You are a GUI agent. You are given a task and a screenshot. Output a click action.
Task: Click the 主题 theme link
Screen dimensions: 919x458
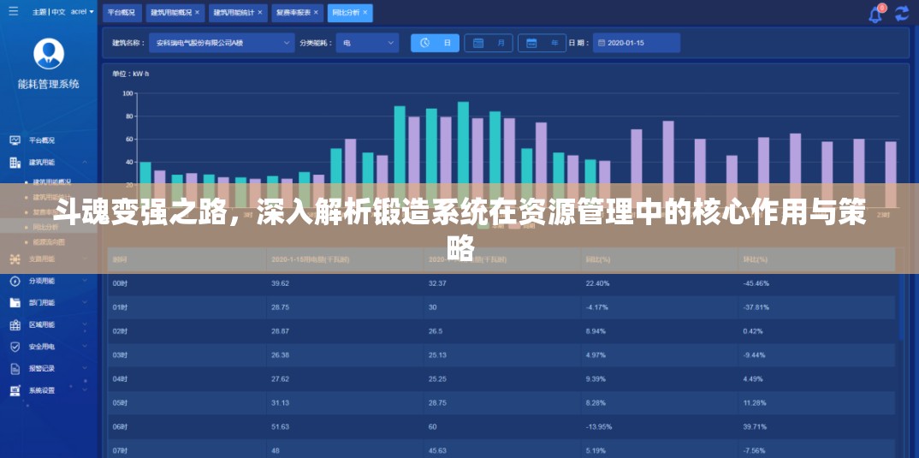[x=39, y=12]
